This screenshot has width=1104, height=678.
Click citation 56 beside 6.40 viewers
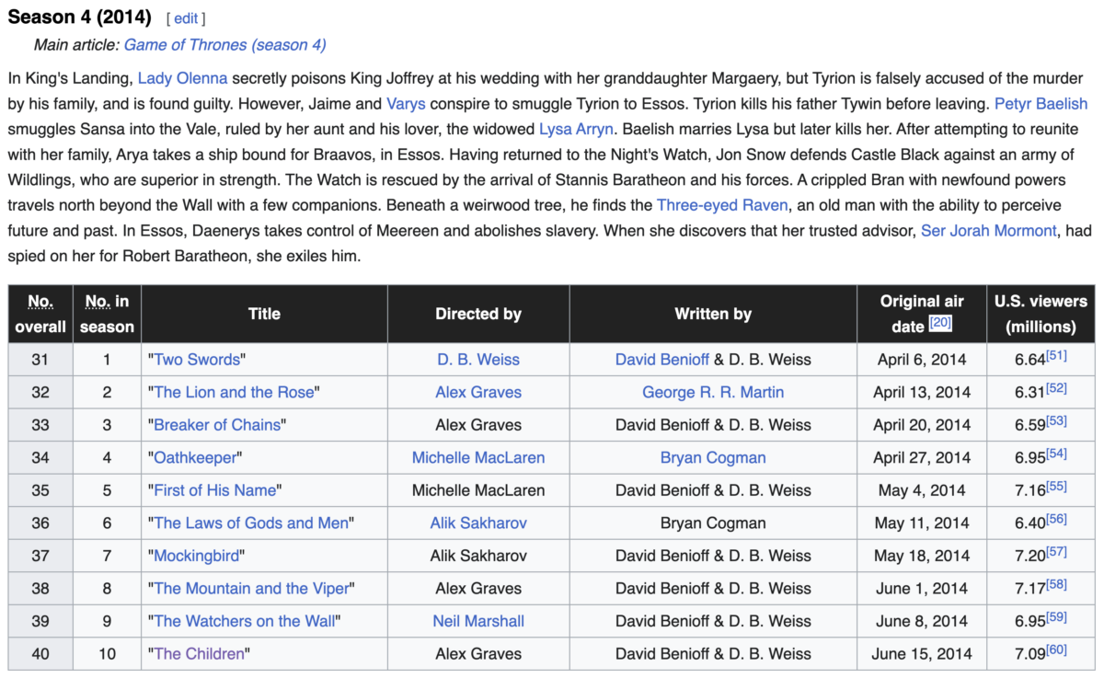click(1056, 518)
